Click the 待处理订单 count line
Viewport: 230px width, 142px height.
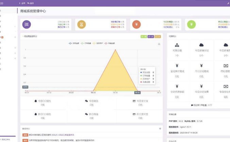click(117, 22)
